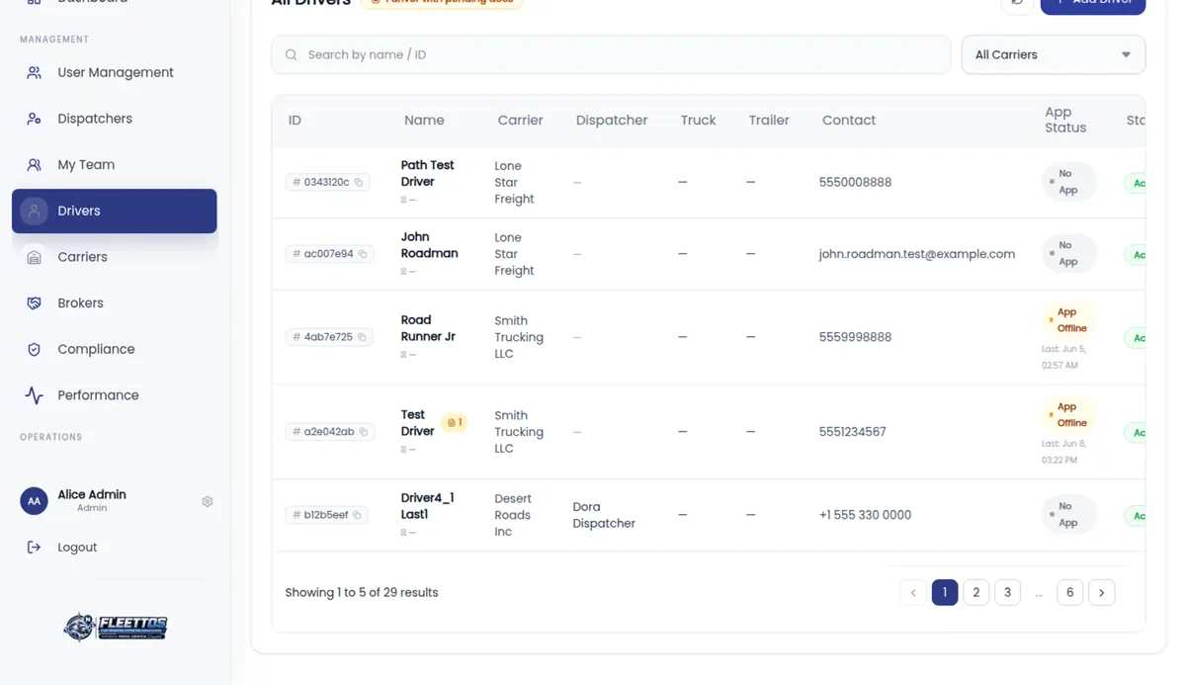1186x685 pixels.
Task: Copy driver ID ac007e94 icon
Action: (x=363, y=254)
